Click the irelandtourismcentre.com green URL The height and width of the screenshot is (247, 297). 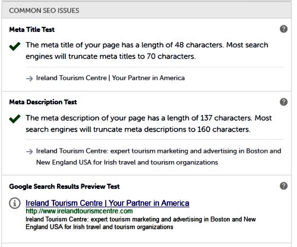tap(79, 211)
